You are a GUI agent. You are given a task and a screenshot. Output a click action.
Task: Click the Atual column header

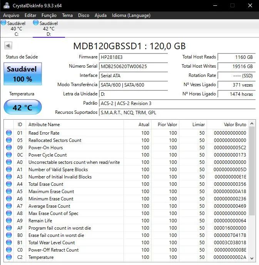(138, 125)
